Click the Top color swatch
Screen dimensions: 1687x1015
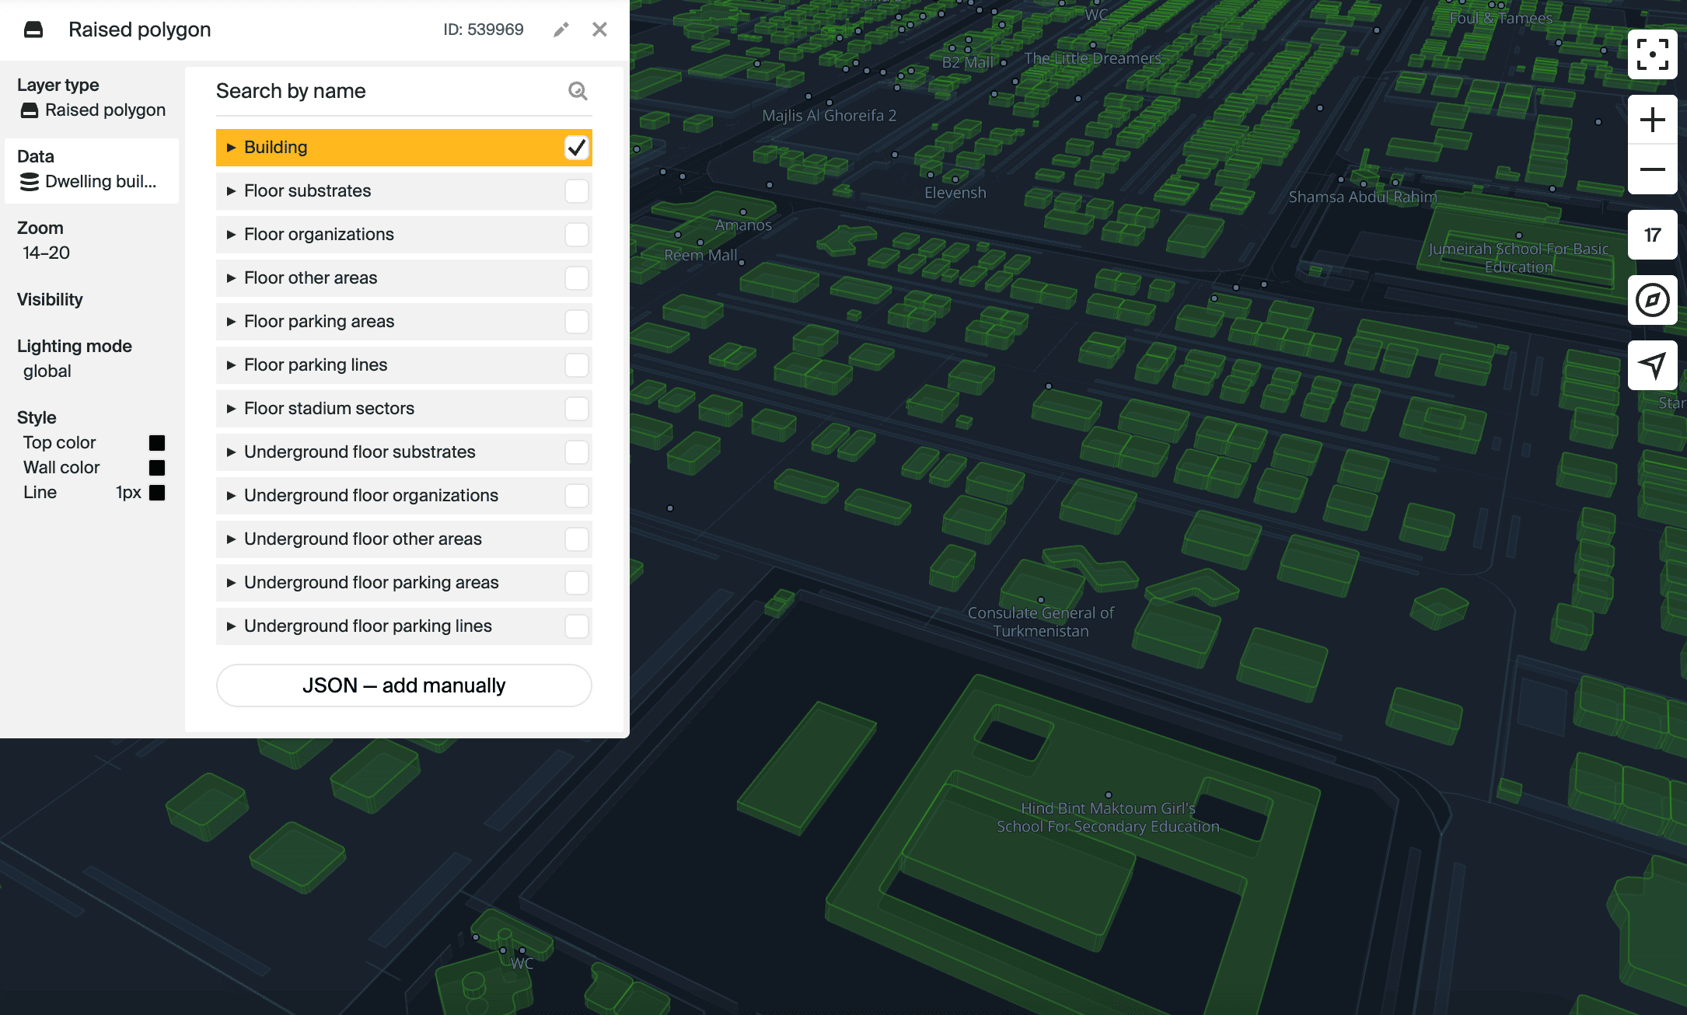pyautogui.click(x=157, y=443)
